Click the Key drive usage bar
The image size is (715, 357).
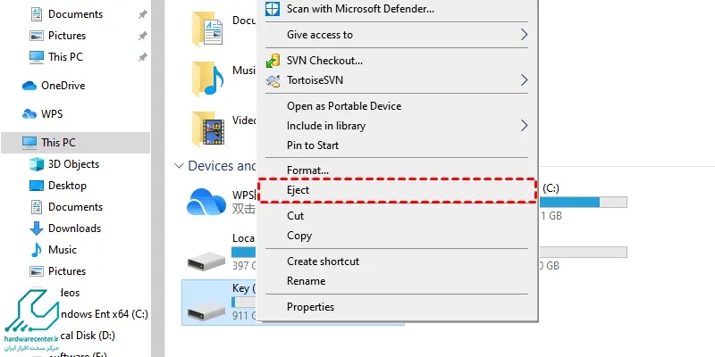tap(244, 303)
